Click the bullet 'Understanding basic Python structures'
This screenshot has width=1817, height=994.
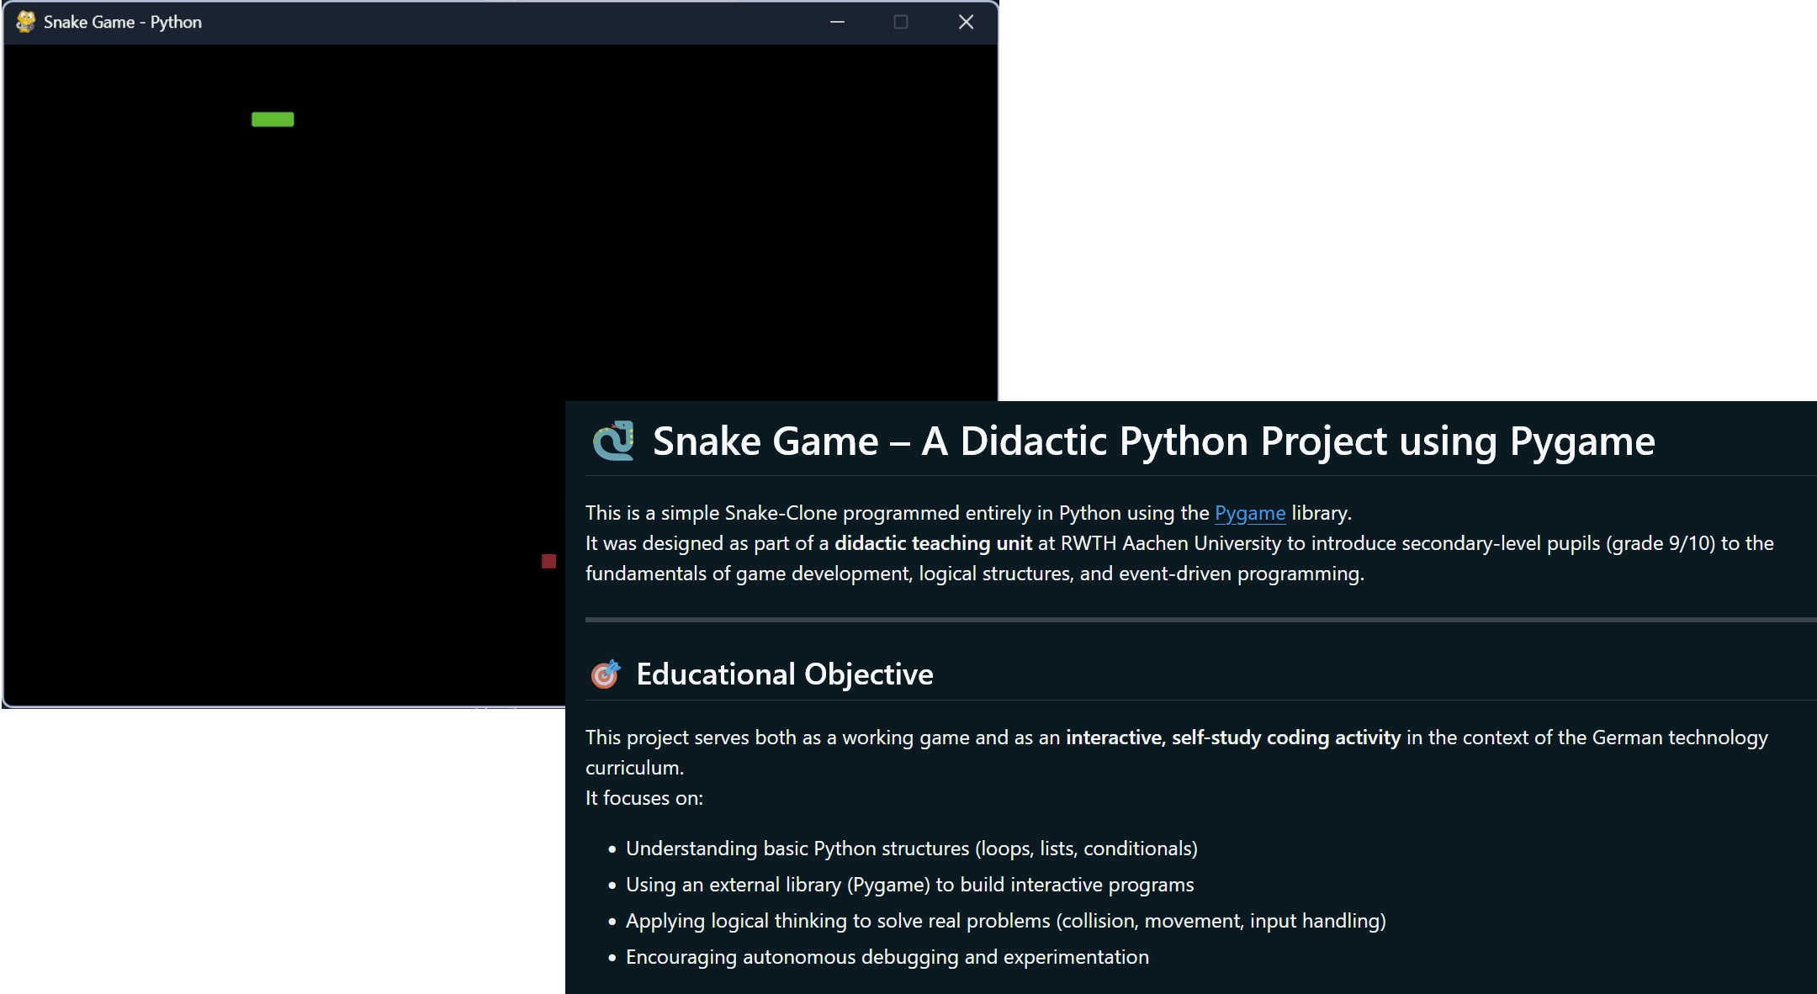[912, 849]
